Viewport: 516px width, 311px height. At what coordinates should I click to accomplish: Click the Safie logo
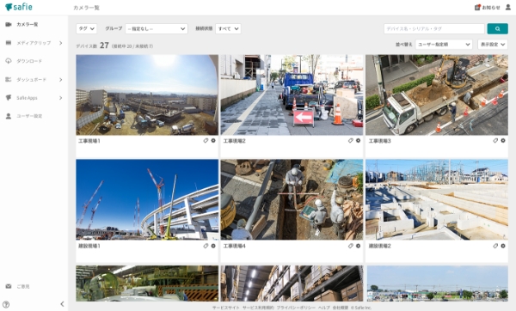pos(19,7)
